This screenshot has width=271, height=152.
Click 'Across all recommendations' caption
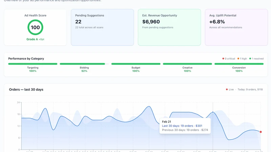(226, 27)
